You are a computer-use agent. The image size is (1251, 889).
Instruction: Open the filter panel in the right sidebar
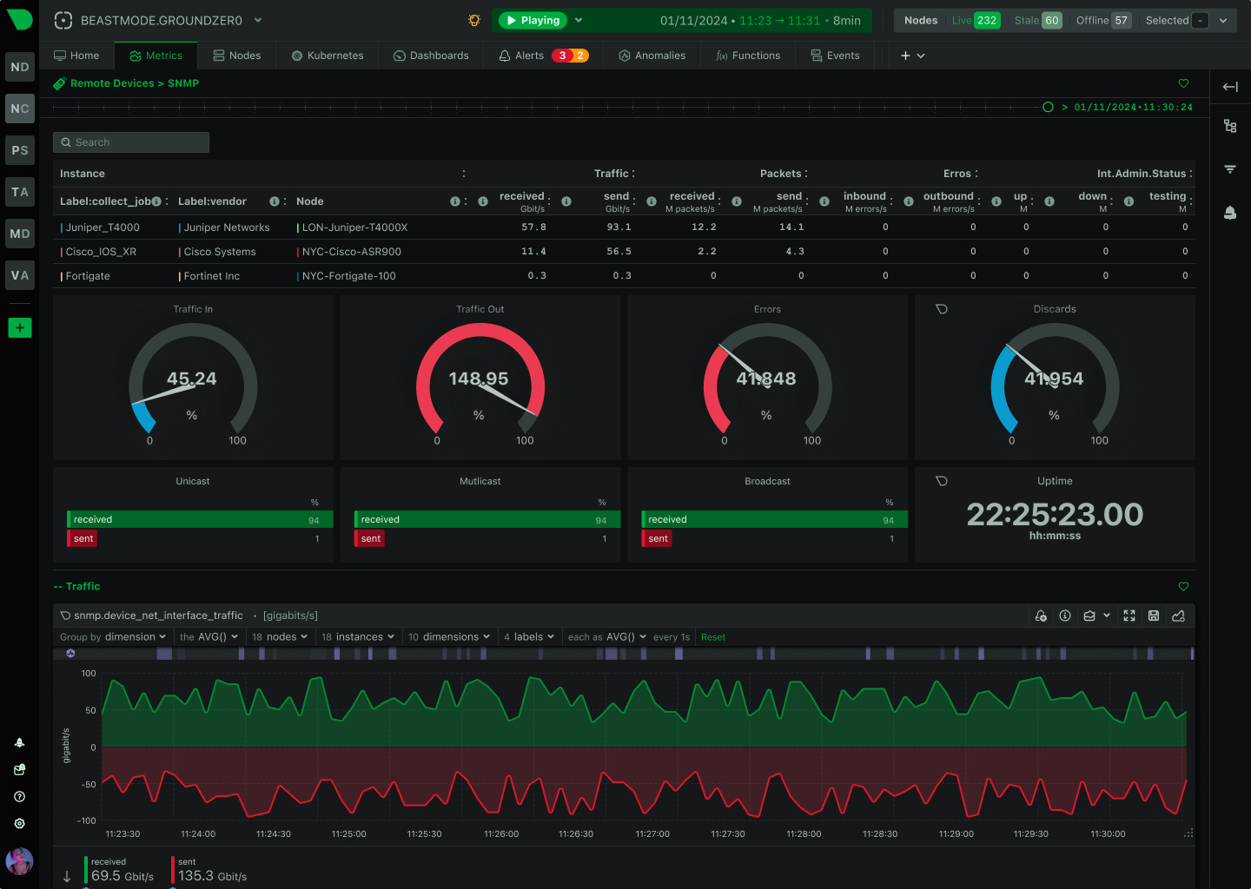point(1229,168)
